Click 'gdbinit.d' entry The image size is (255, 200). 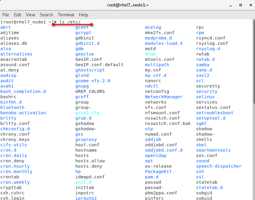[x=87, y=43]
